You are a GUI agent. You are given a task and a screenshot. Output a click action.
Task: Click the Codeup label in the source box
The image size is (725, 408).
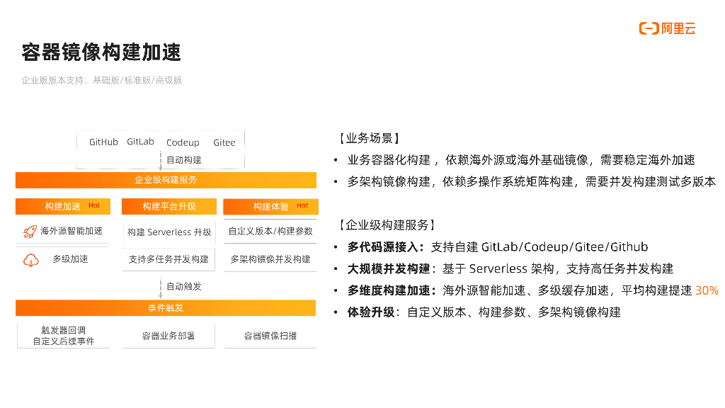click(183, 142)
